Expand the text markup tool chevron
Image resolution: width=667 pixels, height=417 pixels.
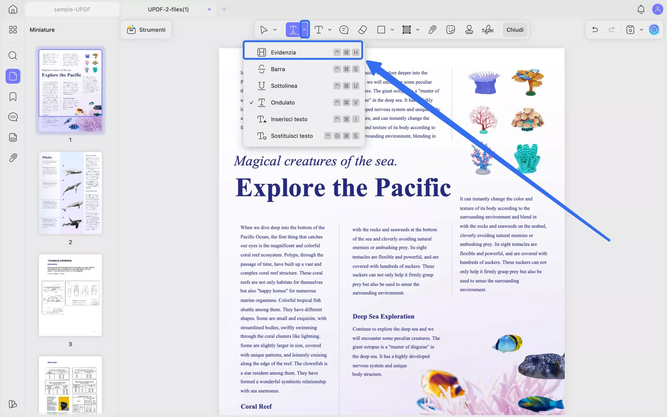[x=305, y=29]
